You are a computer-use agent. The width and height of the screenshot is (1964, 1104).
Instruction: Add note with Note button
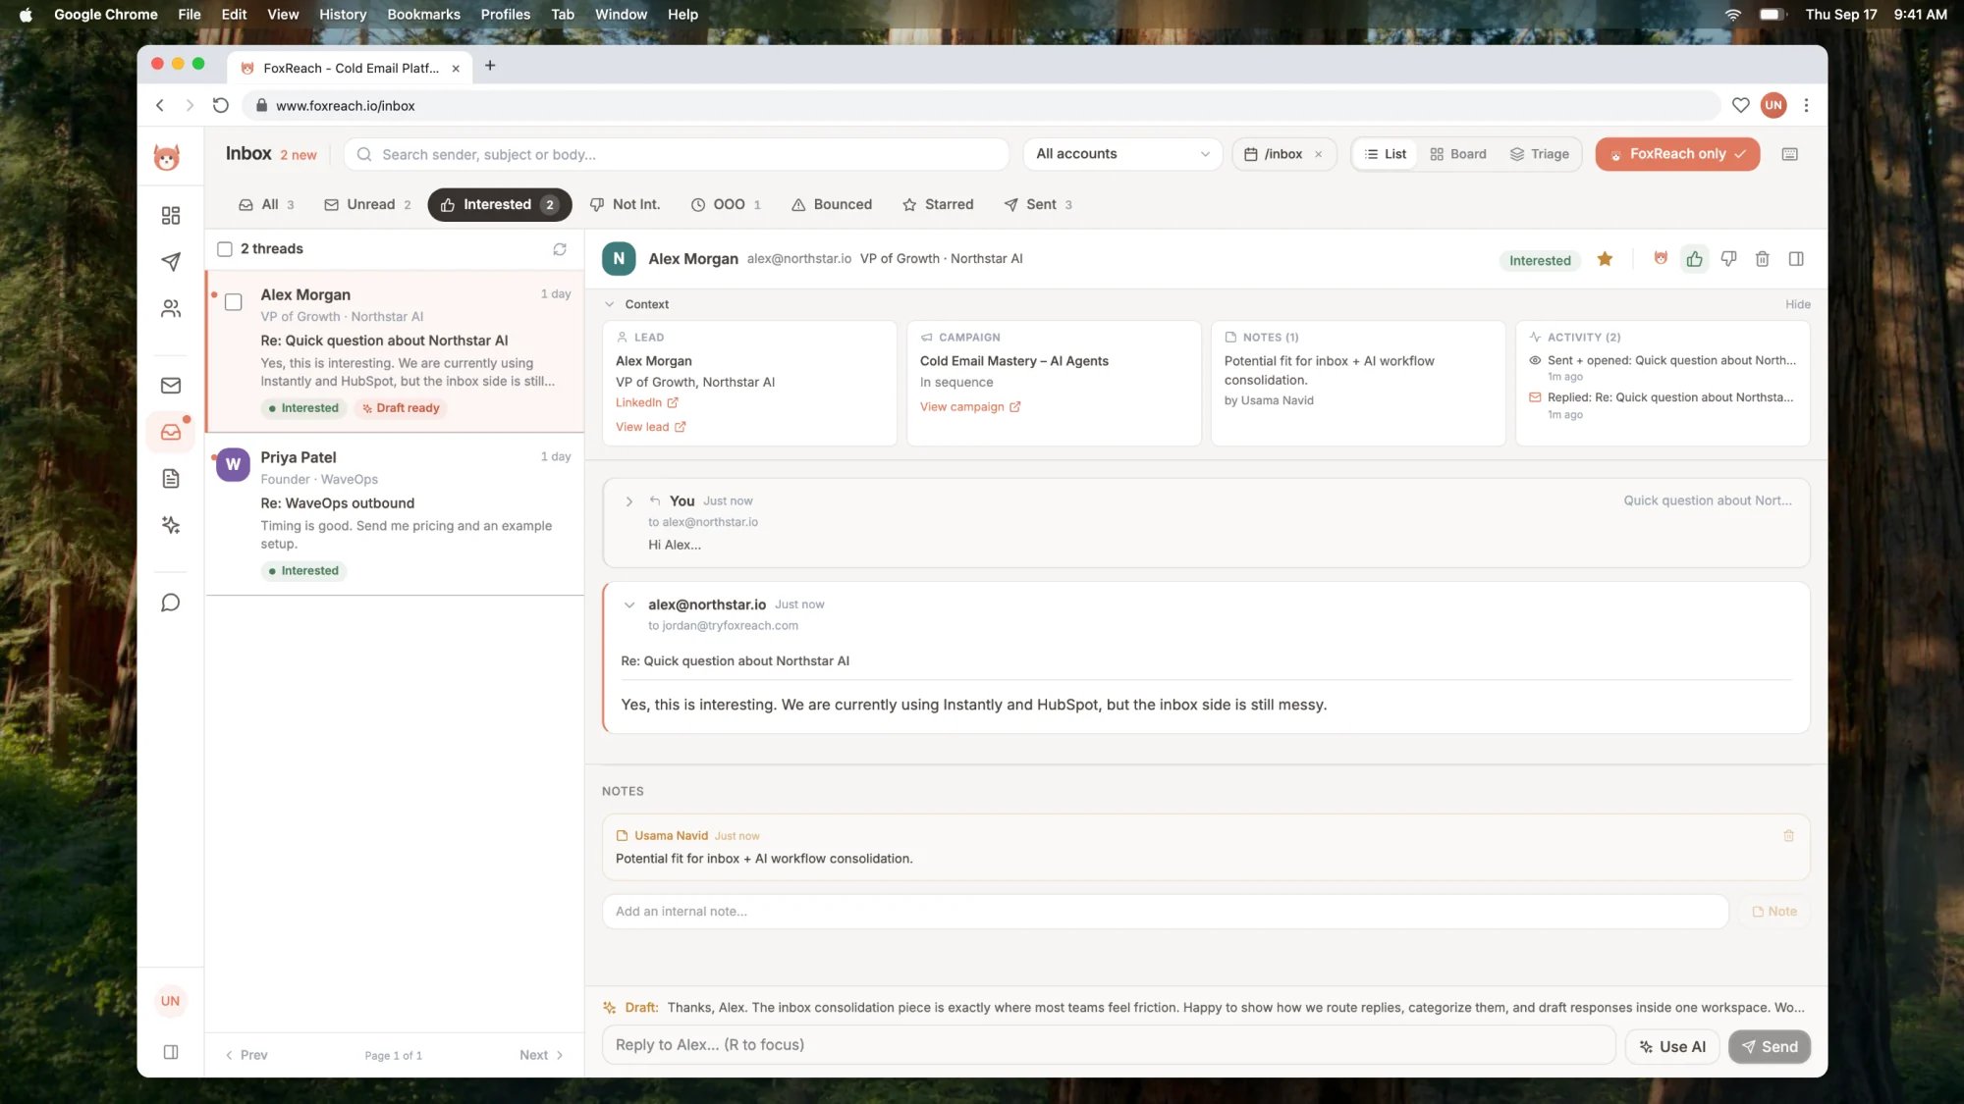[x=1774, y=912]
